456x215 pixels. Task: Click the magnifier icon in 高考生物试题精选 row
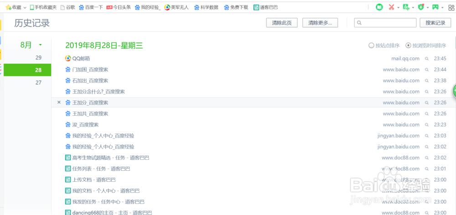tap(427, 158)
